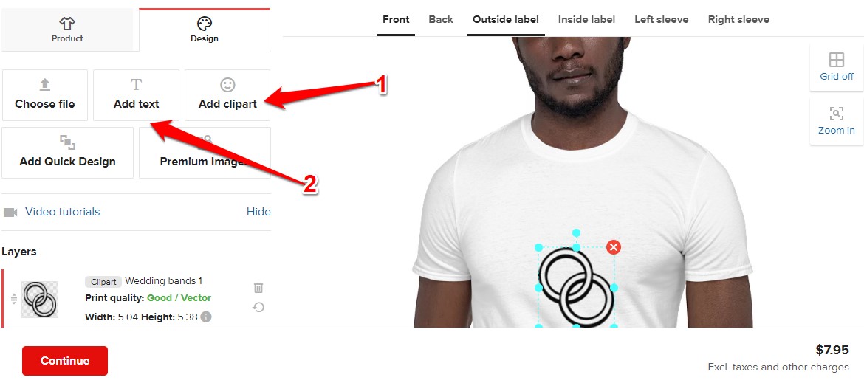Open the Left sleeve tab
Viewport: 864px width, 383px height.
tap(661, 20)
